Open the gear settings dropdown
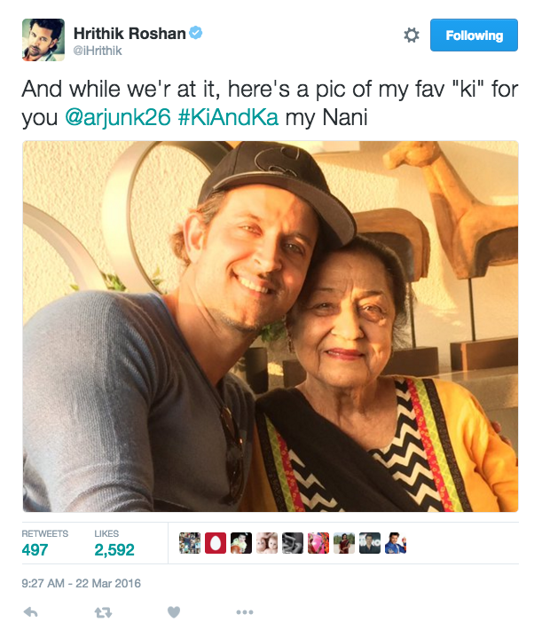Screen dimensions: 542x638 [x=412, y=35]
